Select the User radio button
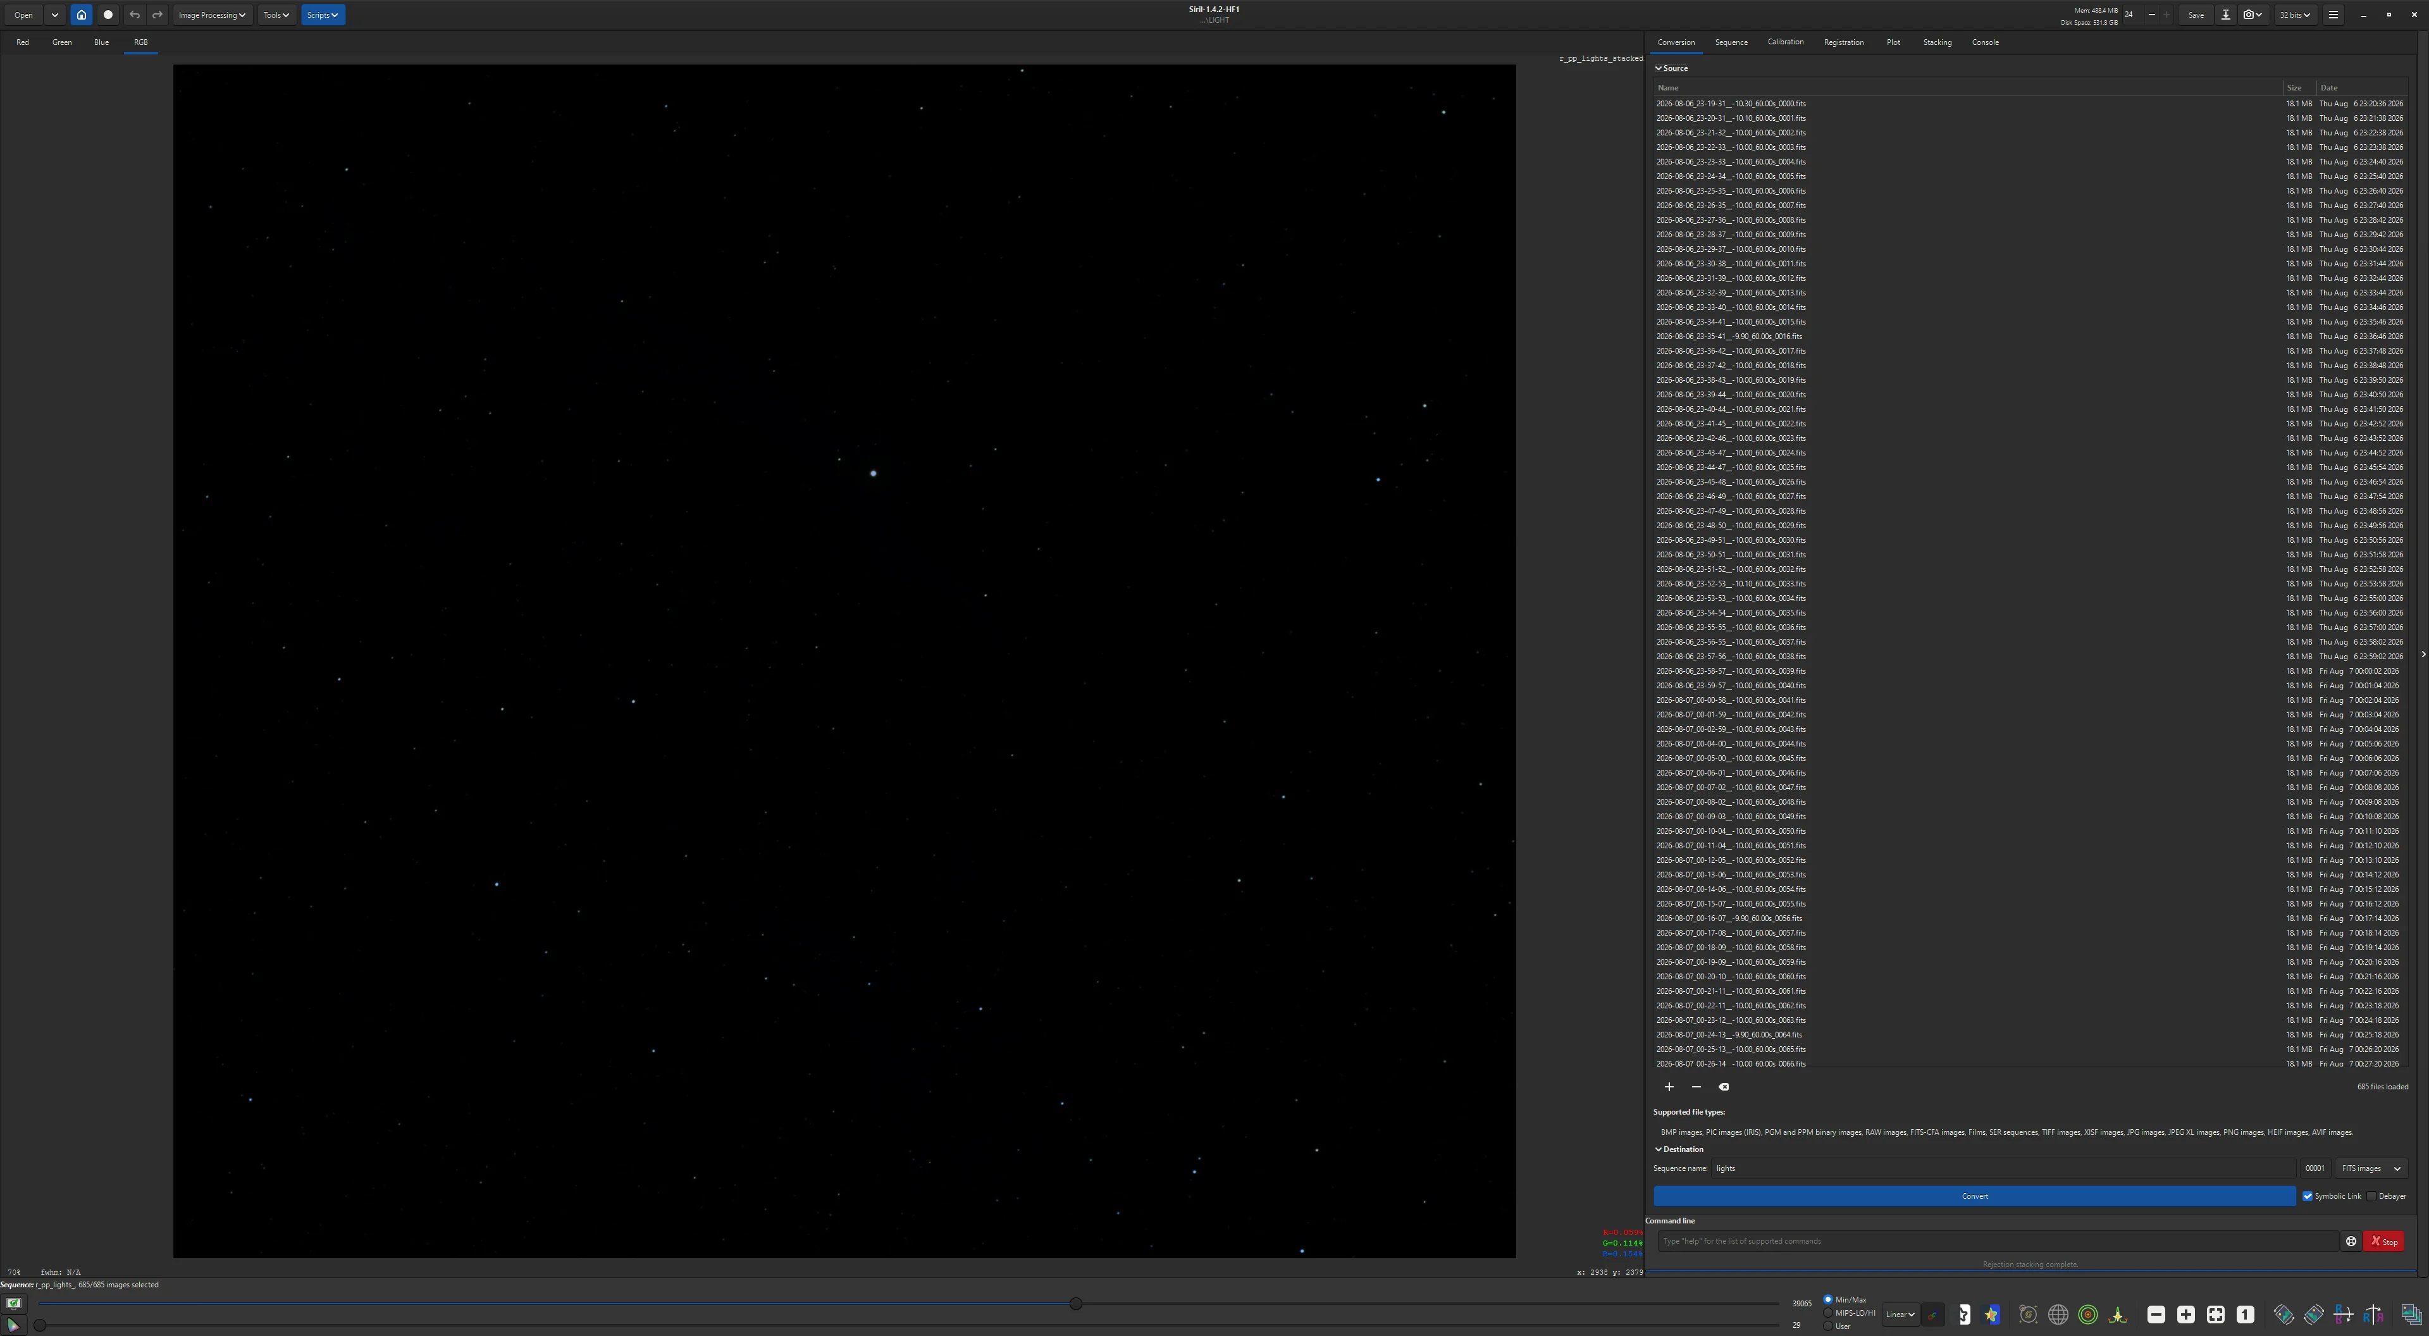 [1827, 1326]
